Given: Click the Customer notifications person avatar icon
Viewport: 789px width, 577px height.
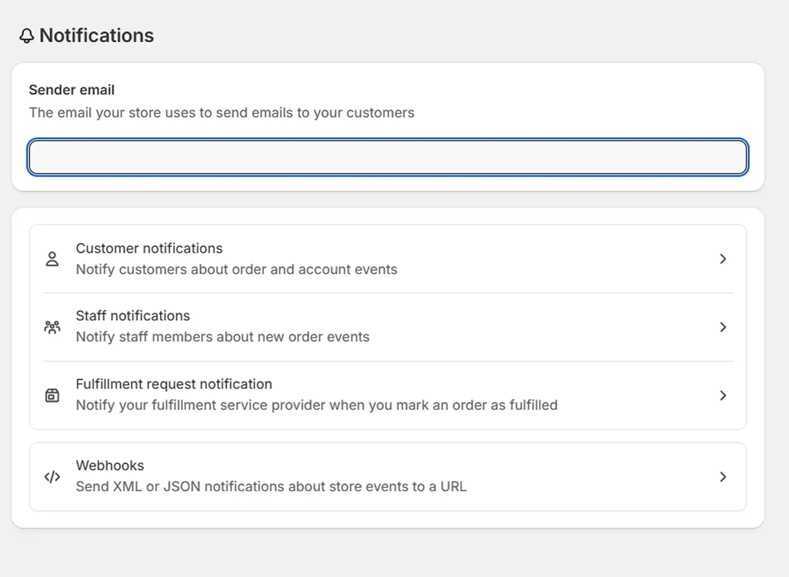Looking at the screenshot, I should (52, 259).
